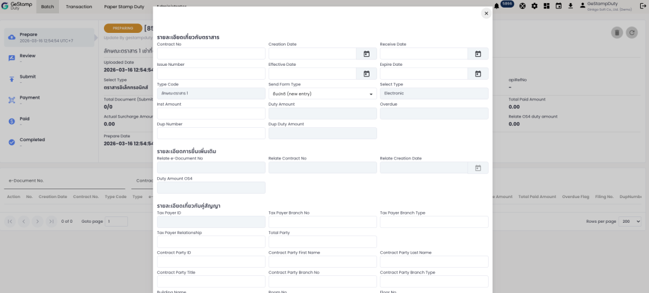Open Creation Date calendar picker
The width and height of the screenshot is (649, 293).
click(366, 54)
